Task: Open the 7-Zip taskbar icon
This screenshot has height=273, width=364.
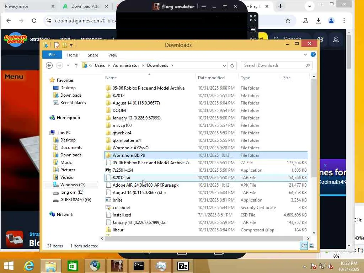Action: [x=183, y=266]
